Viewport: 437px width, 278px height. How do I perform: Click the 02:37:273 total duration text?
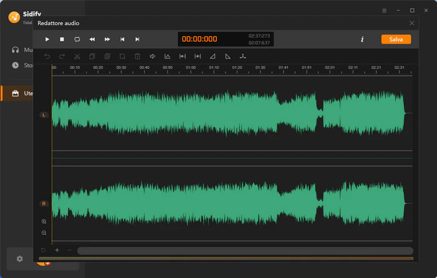click(259, 36)
